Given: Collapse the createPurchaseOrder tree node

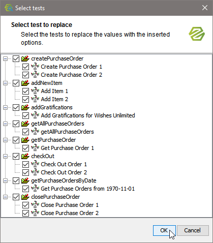Looking at the screenshot, I should point(5,59).
